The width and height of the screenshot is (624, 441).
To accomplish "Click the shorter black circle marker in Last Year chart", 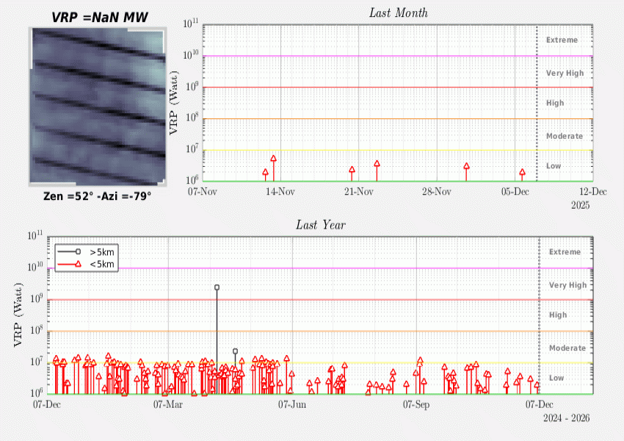I will [x=235, y=351].
